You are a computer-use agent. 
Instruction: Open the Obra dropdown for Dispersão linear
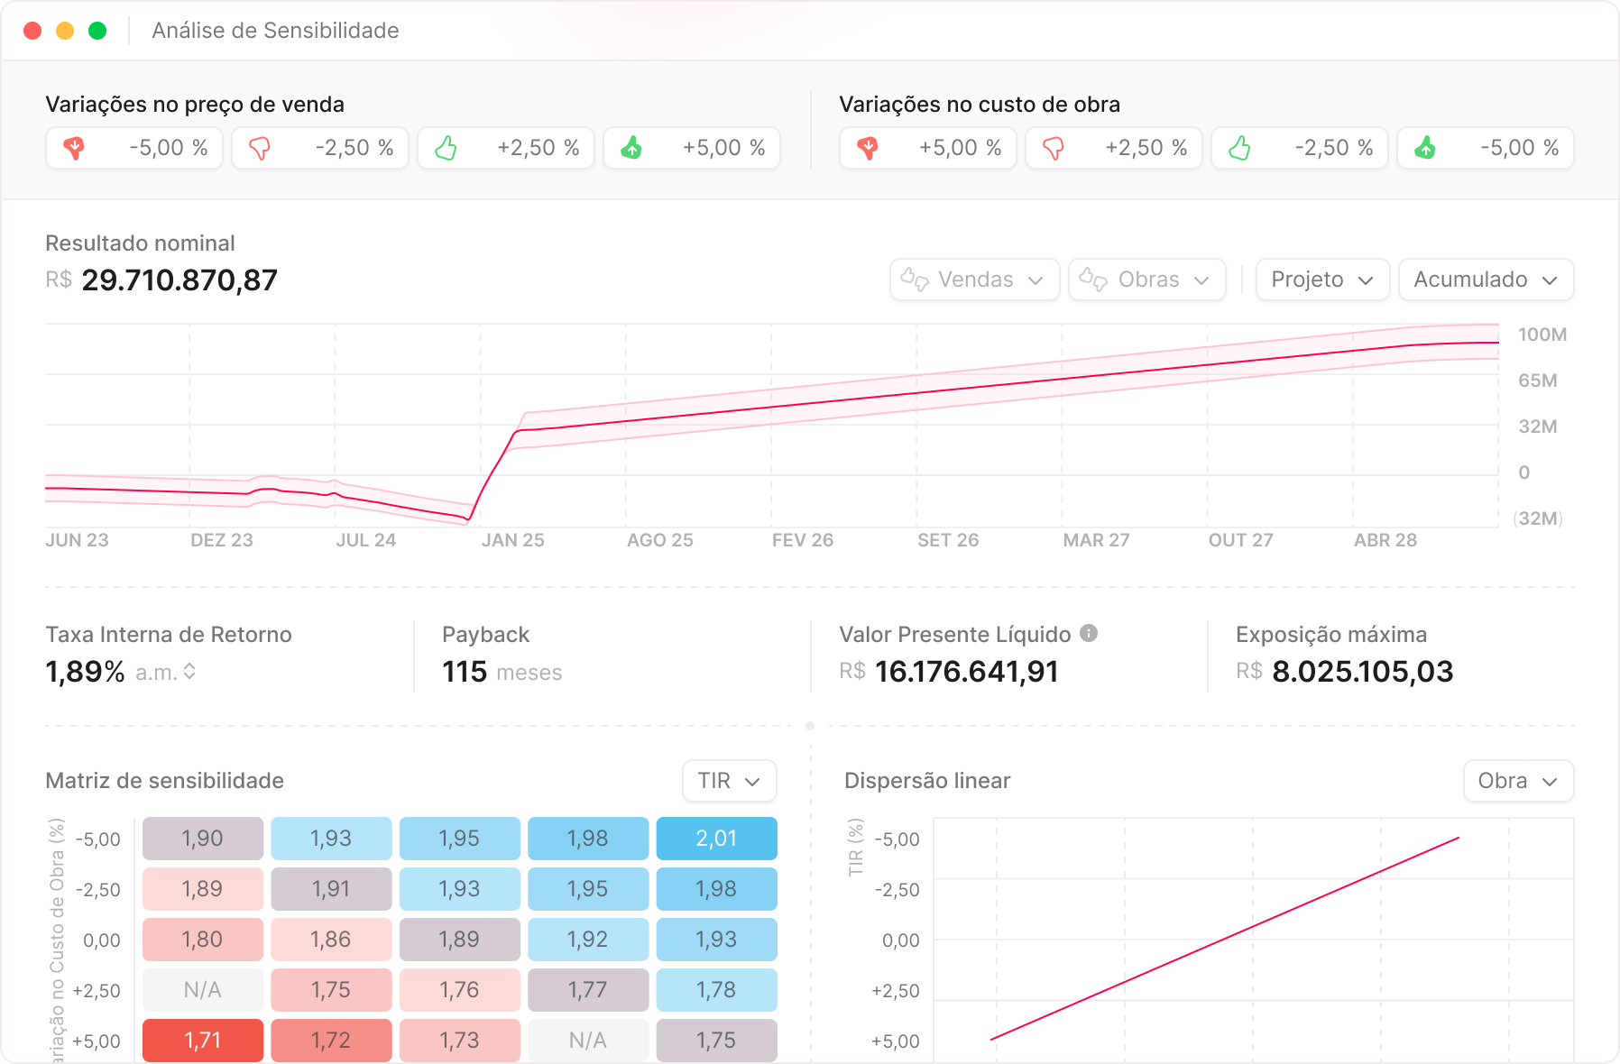1518,781
